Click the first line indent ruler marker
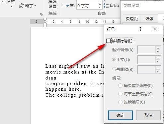This screenshot has width=164, height=124. coord(45,19)
